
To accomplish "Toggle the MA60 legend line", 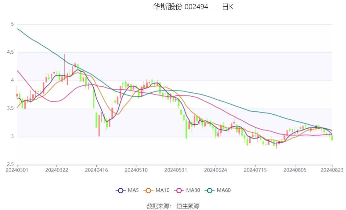I will coord(218,190).
